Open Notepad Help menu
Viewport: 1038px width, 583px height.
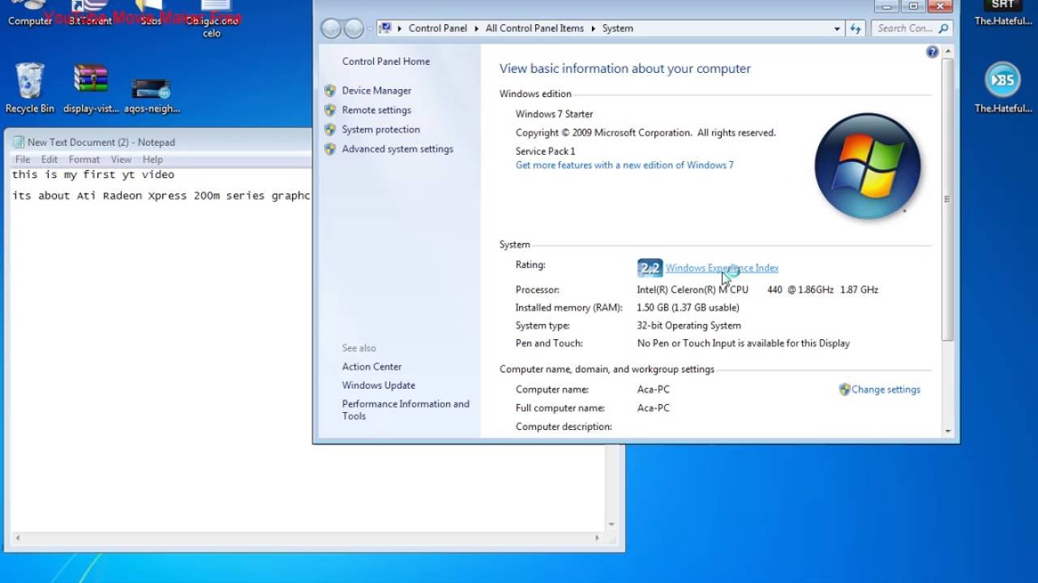[x=152, y=160]
